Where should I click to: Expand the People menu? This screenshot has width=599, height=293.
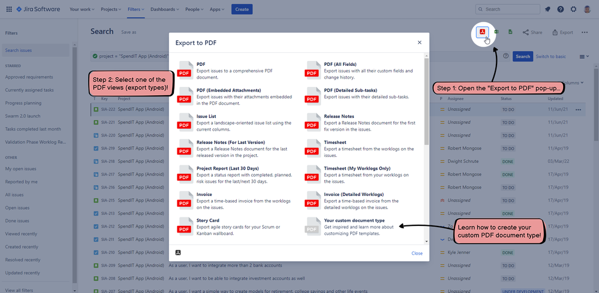(x=195, y=9)
